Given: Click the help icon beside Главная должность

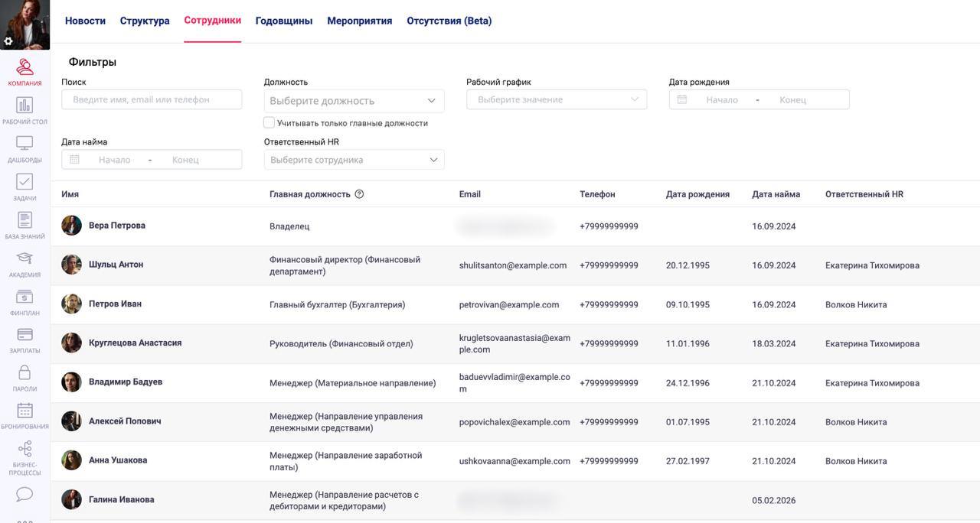Looking at the screenshot, I should coord(359,194).
